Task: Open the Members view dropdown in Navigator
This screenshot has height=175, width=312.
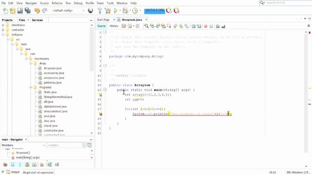Action: pos(23,145)
